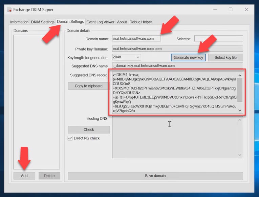Maximize the Exchange DKIM Signer window
Viewport: 259px width, 197px height.
coord(231,9)
